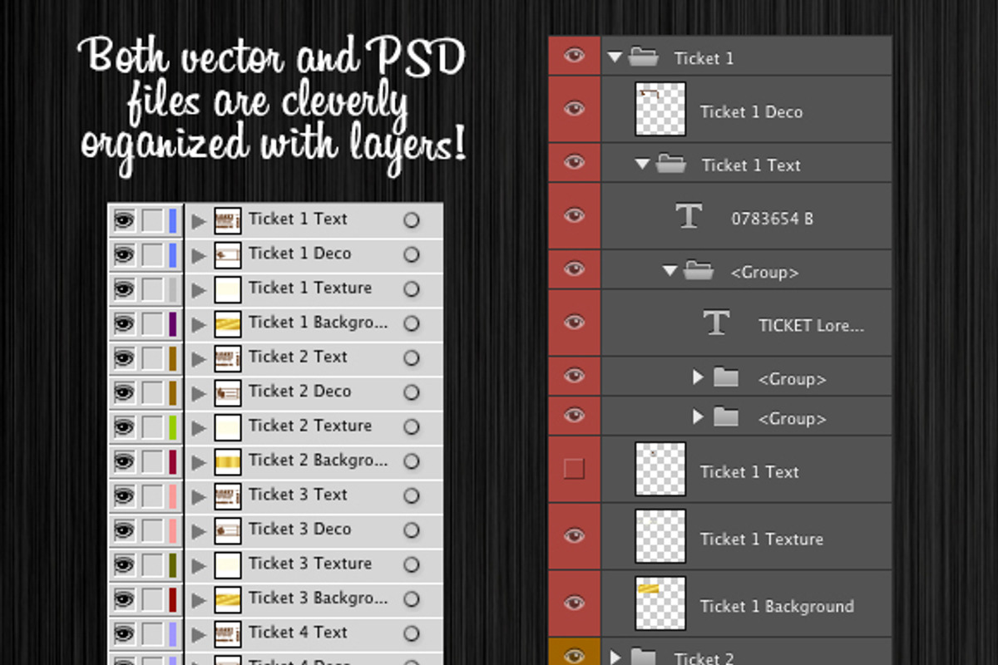This screenshot has width=998, height=665.
Task: Hide the Ticket 1 Background PSD layer
Action: pos(574,603)
